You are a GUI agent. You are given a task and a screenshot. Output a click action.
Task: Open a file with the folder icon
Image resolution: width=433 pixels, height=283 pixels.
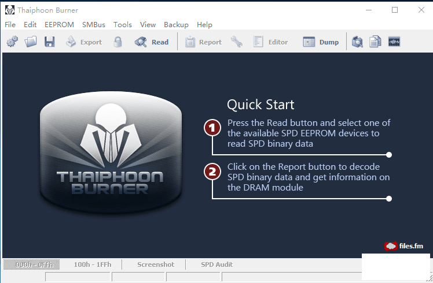(x=30, y=42)
